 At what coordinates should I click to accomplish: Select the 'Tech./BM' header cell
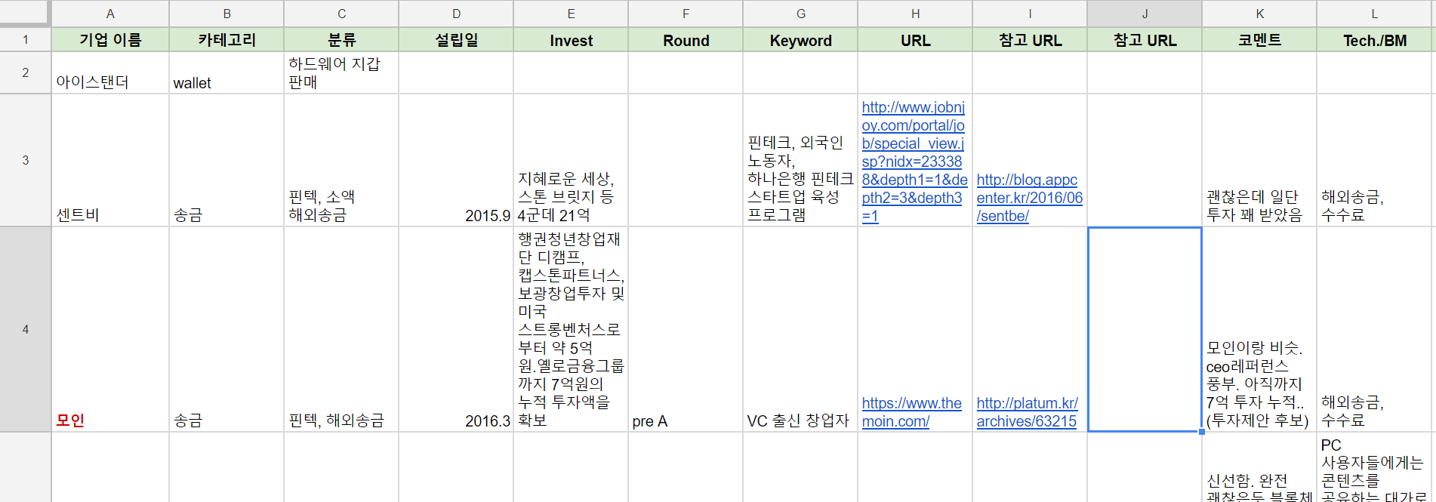click(1374, 40)
